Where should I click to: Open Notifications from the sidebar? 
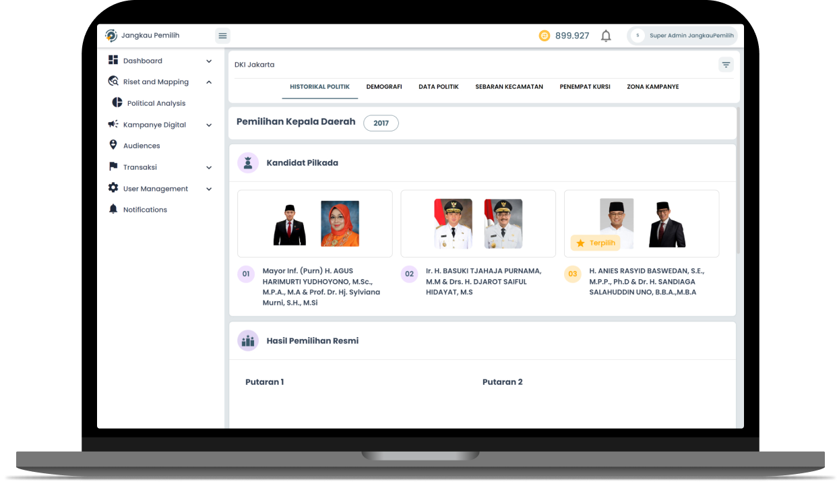(145, 210)
